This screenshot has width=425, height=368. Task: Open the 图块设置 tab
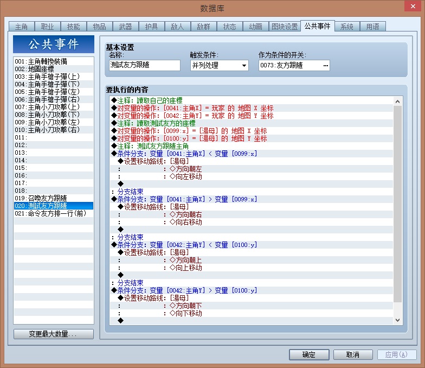285,27
